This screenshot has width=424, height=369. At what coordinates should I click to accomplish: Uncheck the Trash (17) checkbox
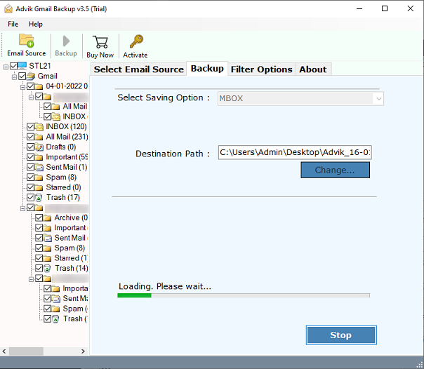pos(31,198)
